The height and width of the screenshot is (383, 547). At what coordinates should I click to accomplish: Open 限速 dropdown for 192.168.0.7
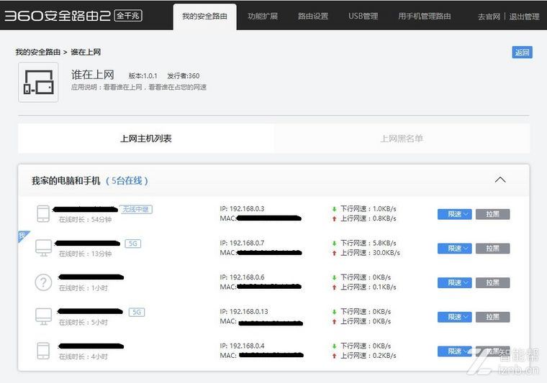455,248
